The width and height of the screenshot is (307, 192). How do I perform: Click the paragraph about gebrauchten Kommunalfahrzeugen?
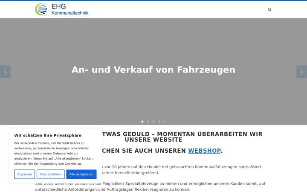click(149, 170)
